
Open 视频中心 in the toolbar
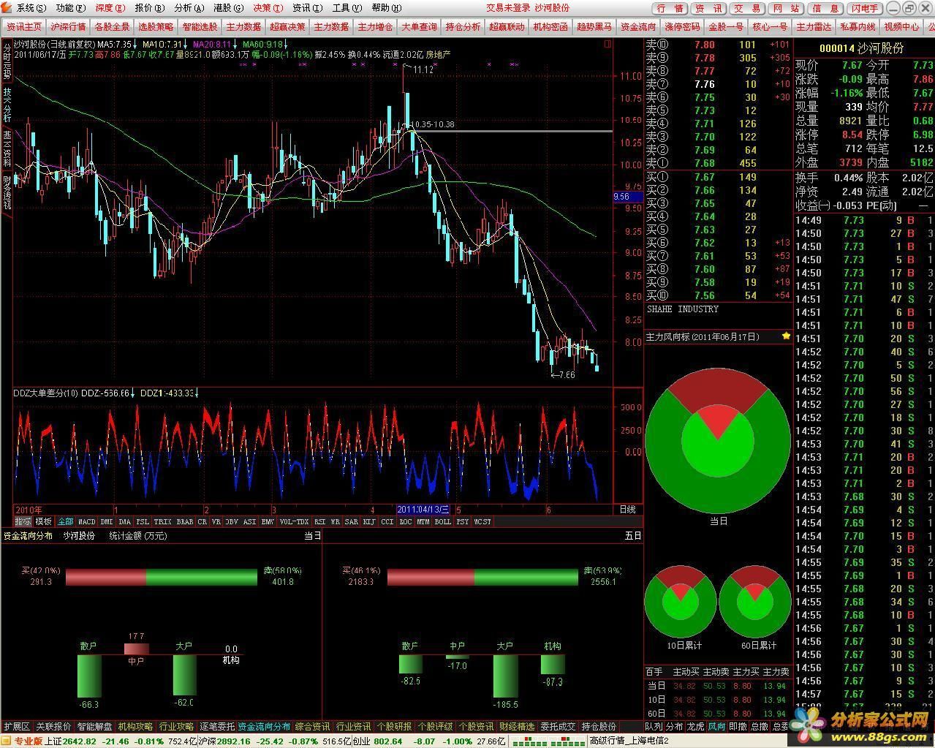point(901,26)
